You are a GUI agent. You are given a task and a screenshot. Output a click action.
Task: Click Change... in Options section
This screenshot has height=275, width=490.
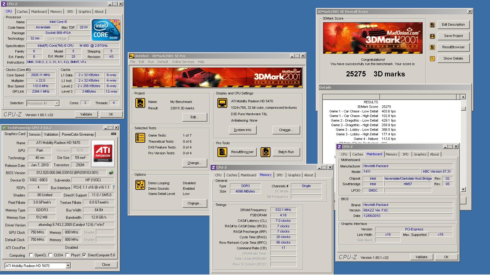pyautogui.click(x=194, y=203)
